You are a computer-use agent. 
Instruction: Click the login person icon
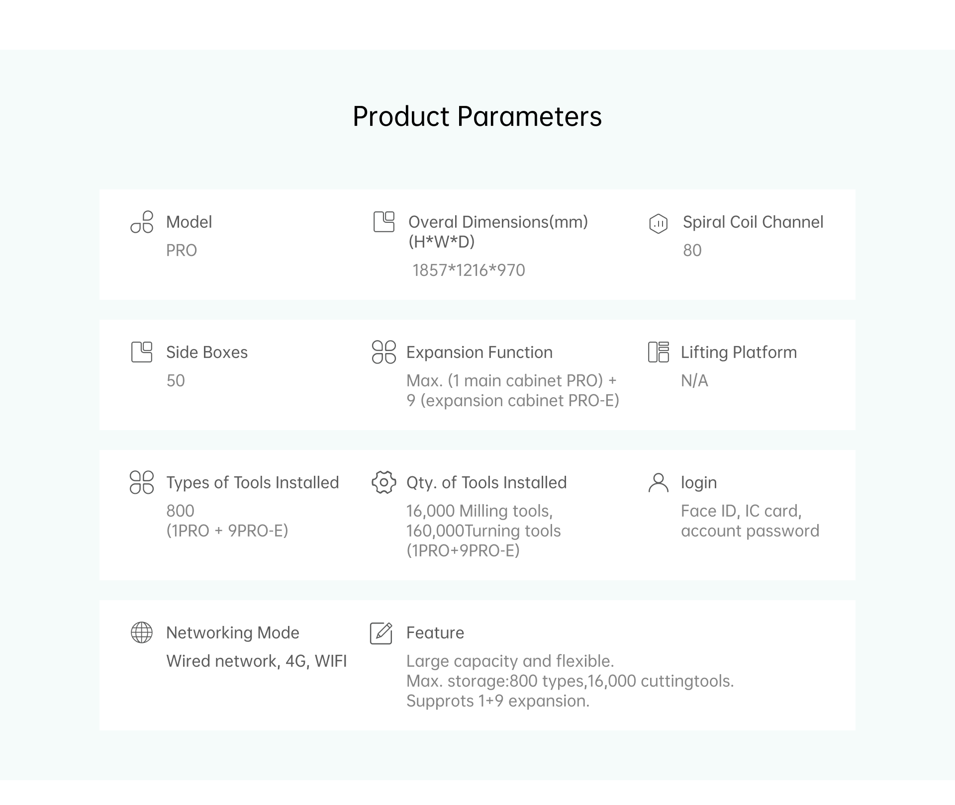pyautogui.click(x=658, y=482)
